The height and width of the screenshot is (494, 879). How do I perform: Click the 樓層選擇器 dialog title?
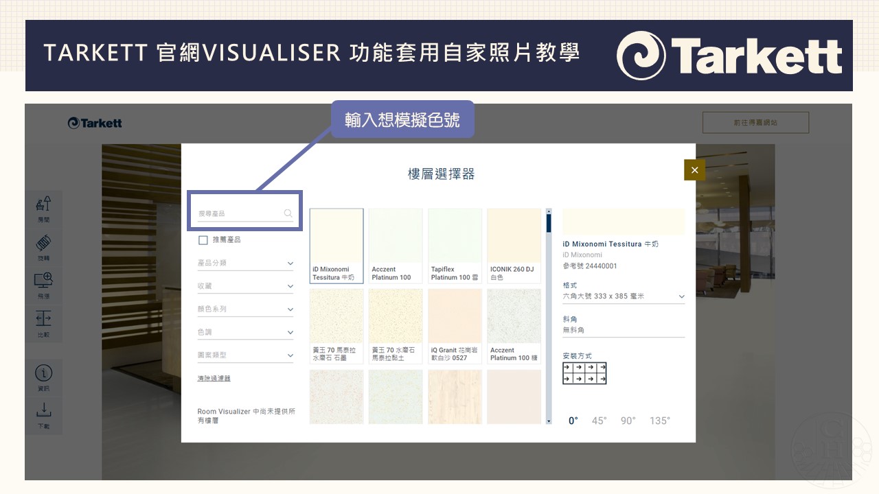point(441,174)
